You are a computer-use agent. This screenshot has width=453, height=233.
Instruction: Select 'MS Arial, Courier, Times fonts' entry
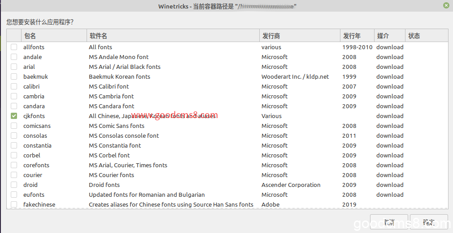click(x=128, y=165)
